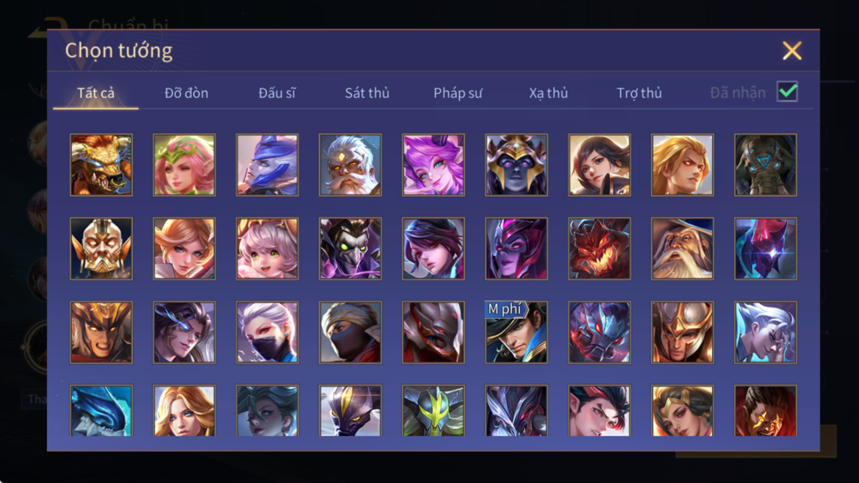Toggle the Đã nhận checkbox
Screen dimensions: 859x483
tap(787, 92)
